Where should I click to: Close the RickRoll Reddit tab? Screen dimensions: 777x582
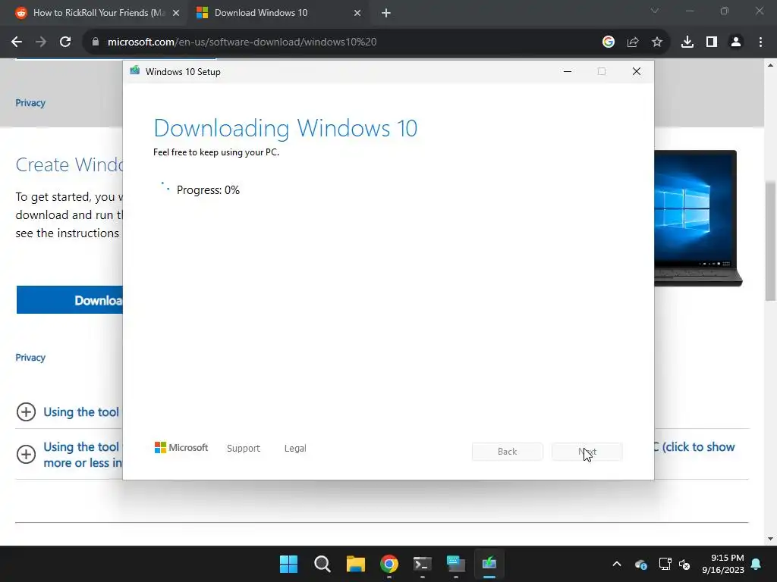pyautogui.click(x=176, y=14)
